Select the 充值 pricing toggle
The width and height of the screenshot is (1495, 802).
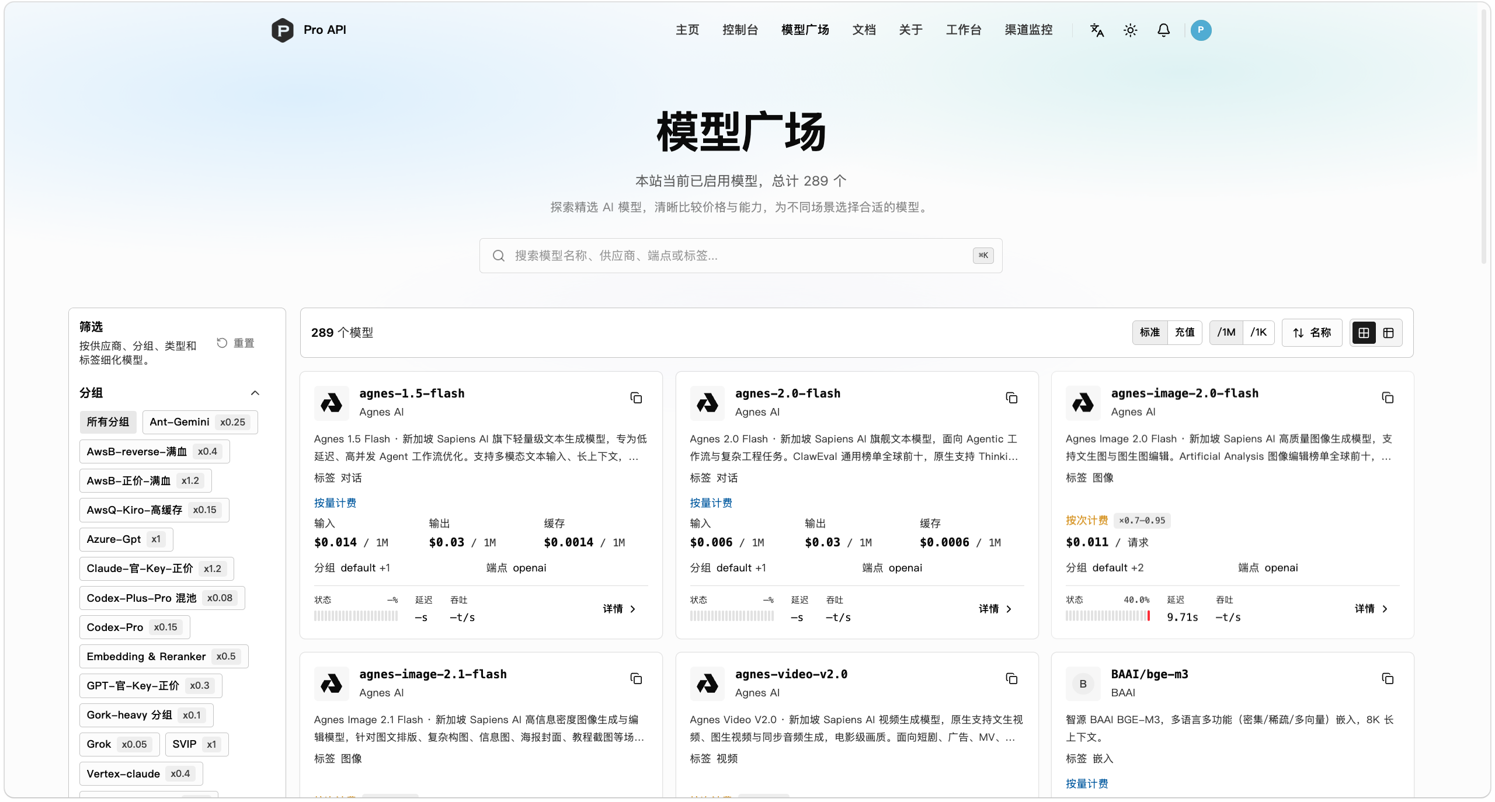1184,333
